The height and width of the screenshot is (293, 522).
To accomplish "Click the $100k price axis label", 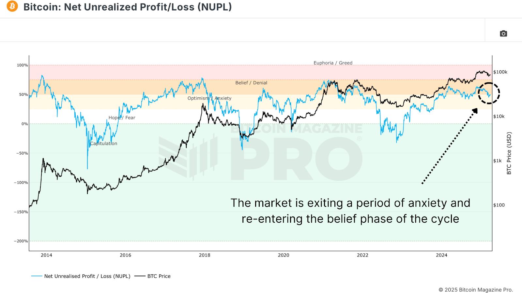I will point(500,72).
